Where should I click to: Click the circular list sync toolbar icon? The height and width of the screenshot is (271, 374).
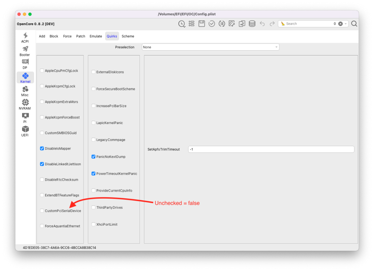[x=222, y=24]
